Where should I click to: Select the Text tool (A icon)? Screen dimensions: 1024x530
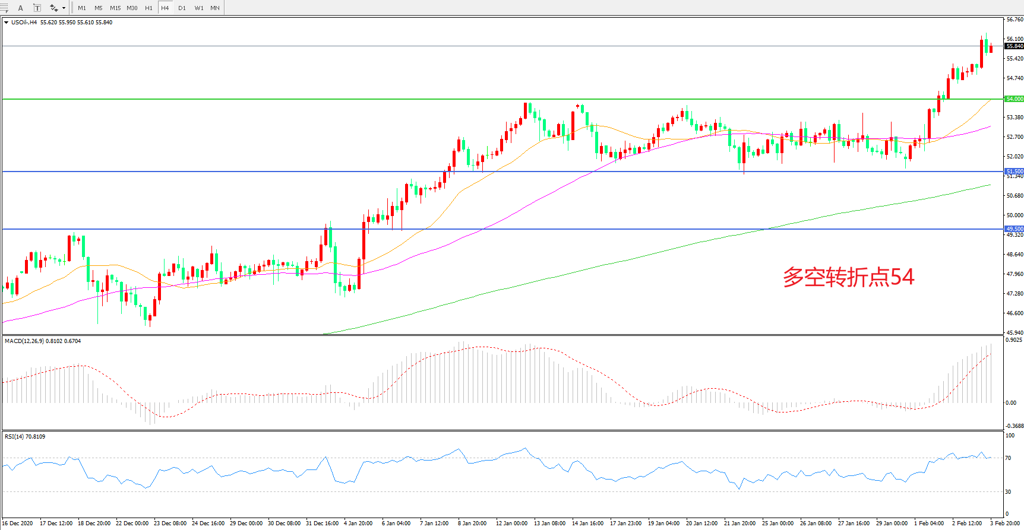point(20,8)
